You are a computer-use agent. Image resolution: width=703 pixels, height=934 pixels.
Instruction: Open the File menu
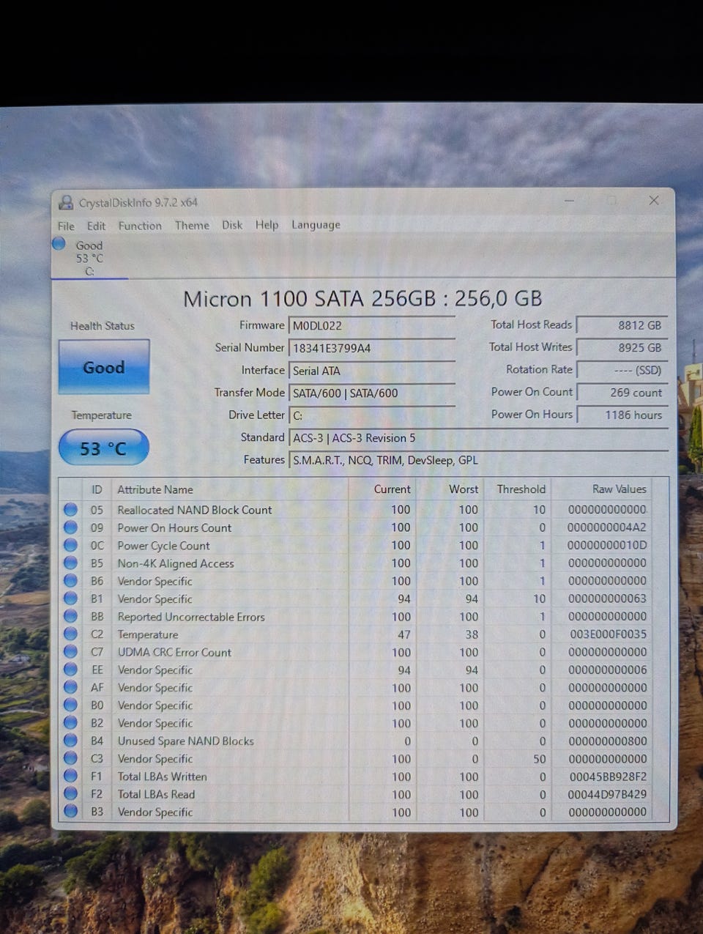[x=66, y=226]
